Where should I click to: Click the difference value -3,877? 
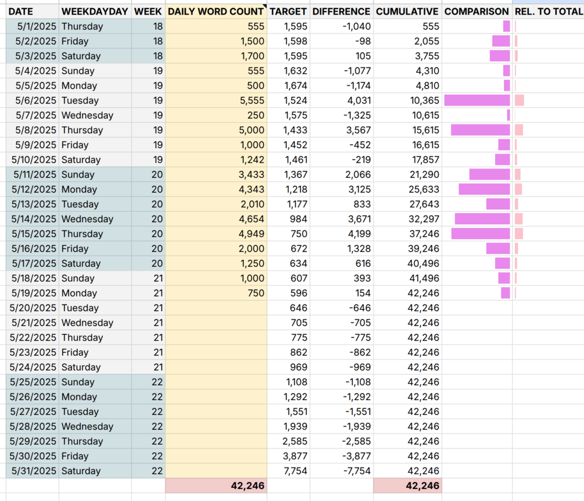342,456
